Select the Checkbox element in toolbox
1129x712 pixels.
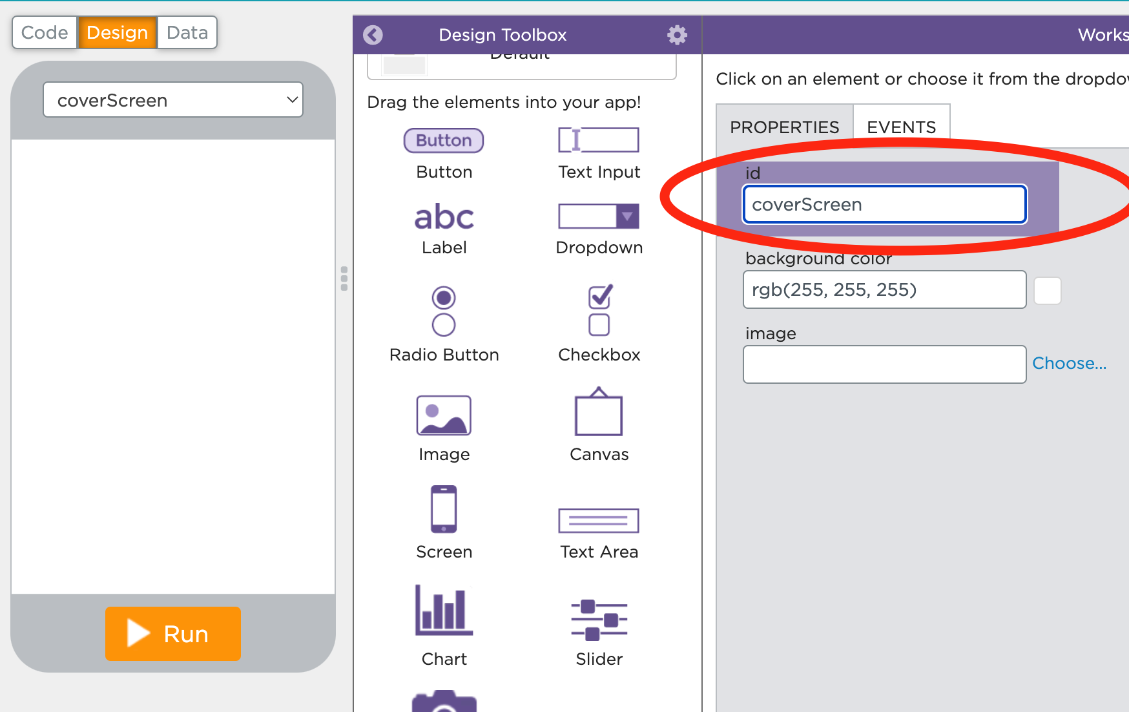click(599, 311)
